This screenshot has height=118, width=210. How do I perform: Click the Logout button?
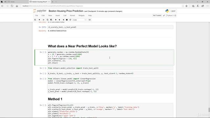point(173,11)
